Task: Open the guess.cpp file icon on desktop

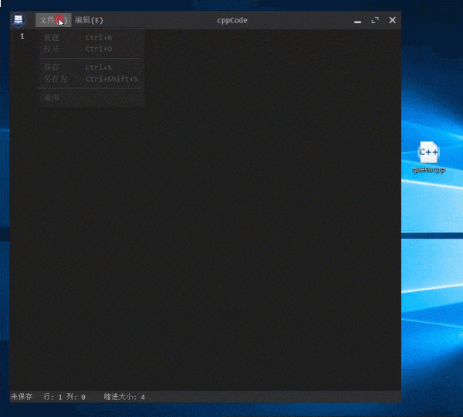Action: 428,152
